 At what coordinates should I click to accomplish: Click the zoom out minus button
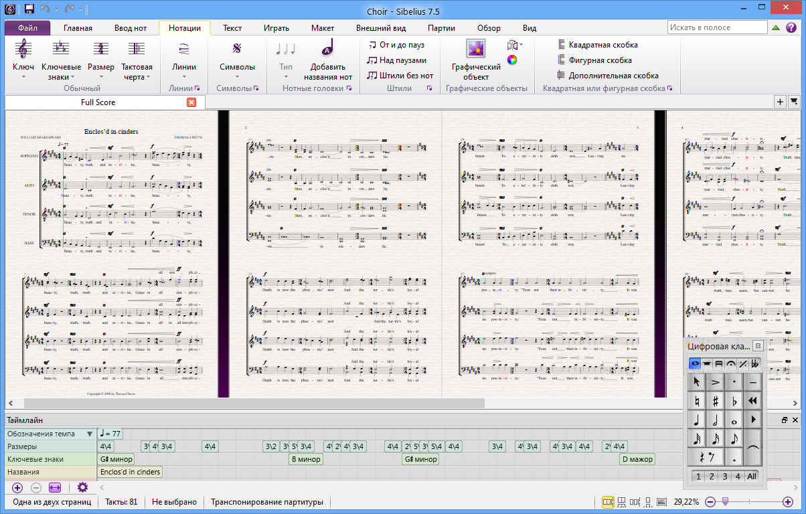(710, 502)
